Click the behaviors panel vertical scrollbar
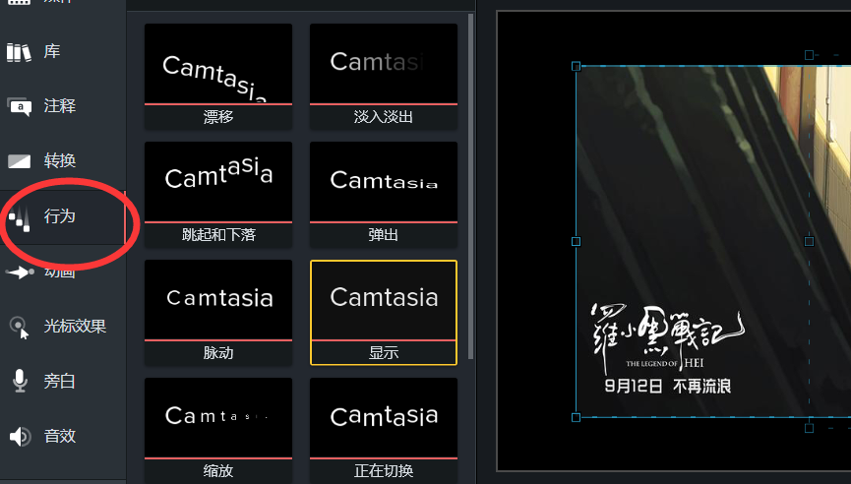The image size is (851, 484). pos(470,187)
